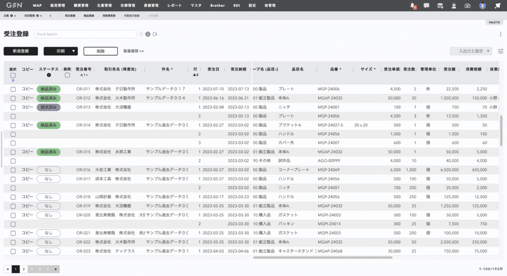Click the 削除 button
Viewport: 507px width, 276px height.
[101, 51]
